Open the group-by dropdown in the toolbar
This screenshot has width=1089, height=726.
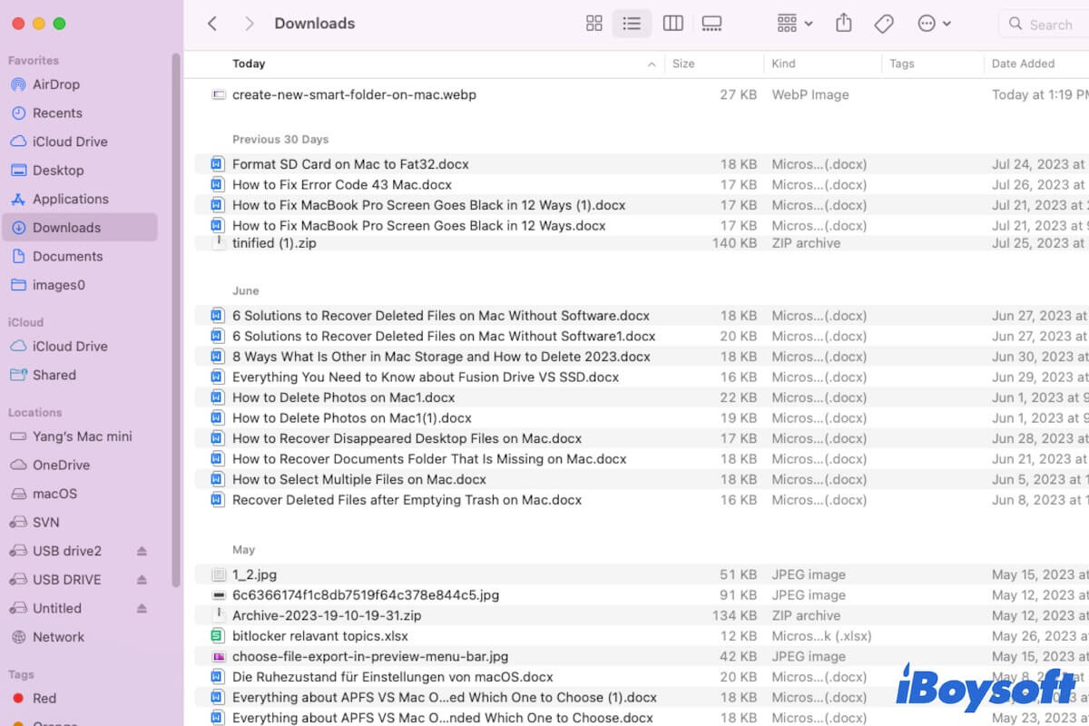(x=793, y=23)
